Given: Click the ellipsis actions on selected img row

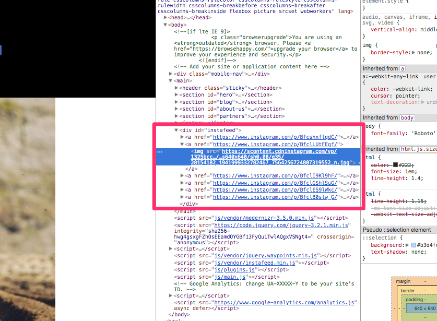Looking at the screenshot, I should tap(160, 152).
